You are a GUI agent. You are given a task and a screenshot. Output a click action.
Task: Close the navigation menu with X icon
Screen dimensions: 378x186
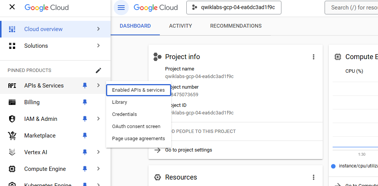click(12, 7)
